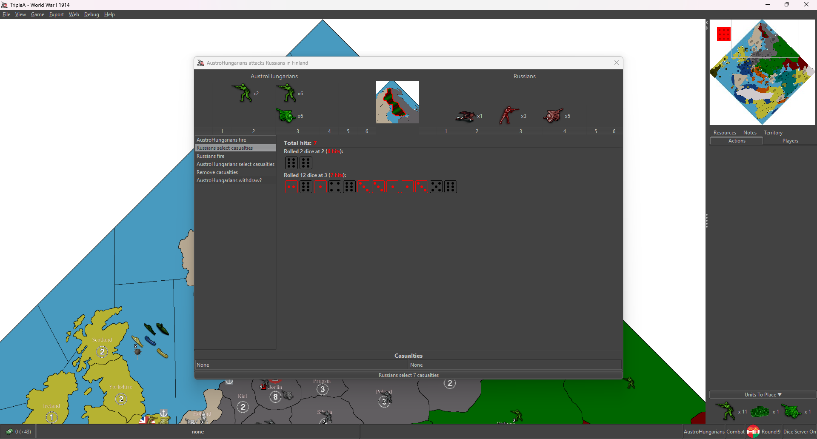
Task: Switch to the Resources tab
Action: coord(725,133)
